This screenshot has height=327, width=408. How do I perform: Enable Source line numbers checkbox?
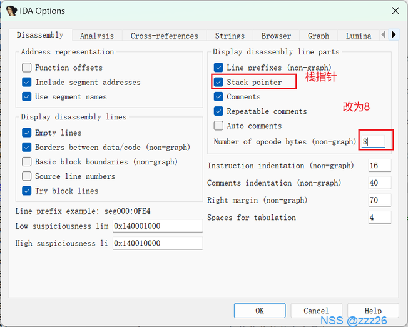click(27, 176)
